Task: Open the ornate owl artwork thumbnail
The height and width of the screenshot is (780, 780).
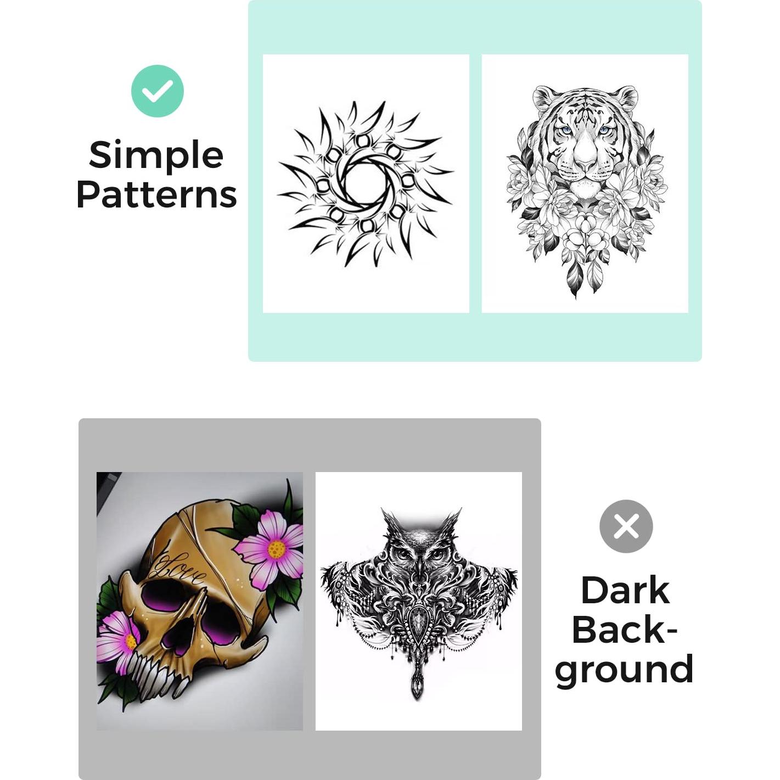Action: 419,601
